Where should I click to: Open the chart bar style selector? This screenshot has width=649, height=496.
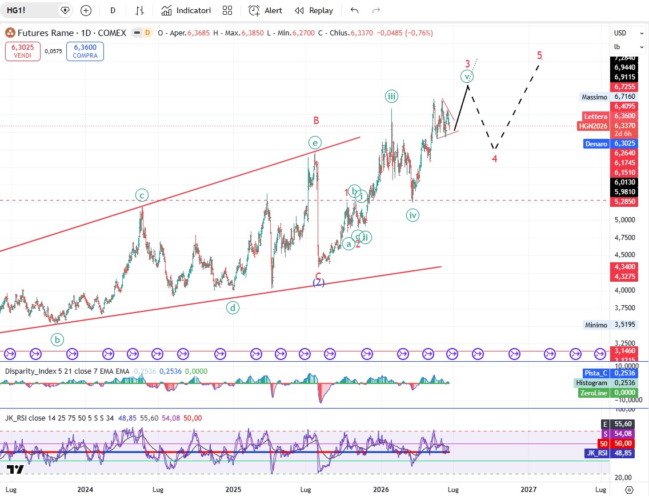(x=140, y=10)
